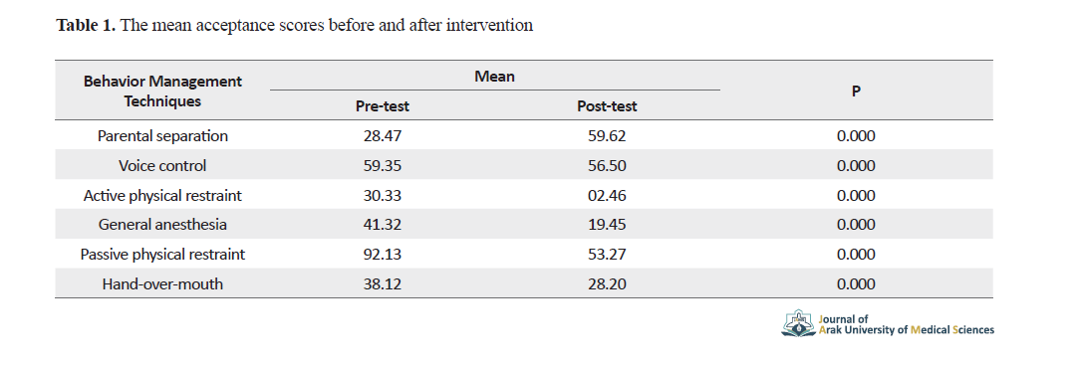Click the Behavior Management Techniques header
Image resolution: width=1078 pixels, height=368 pixels.
click(x=162, y=91)
